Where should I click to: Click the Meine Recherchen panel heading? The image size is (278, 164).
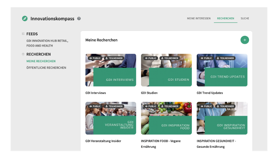click(x=102, y=40)
